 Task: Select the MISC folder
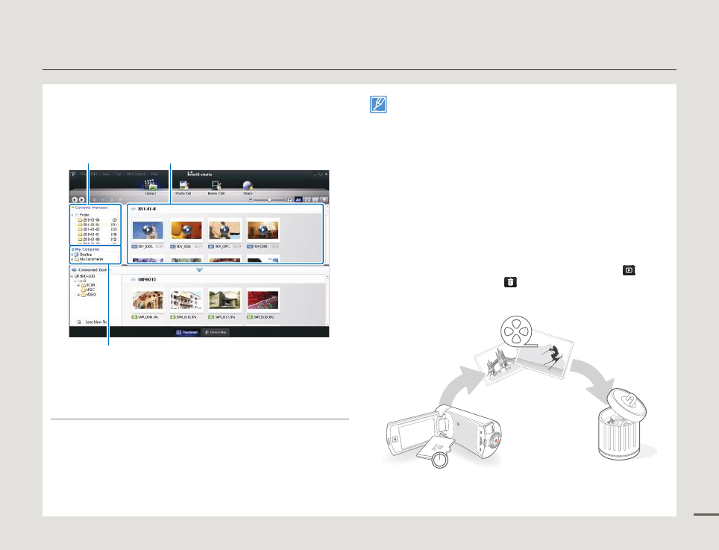click(90, 290)
